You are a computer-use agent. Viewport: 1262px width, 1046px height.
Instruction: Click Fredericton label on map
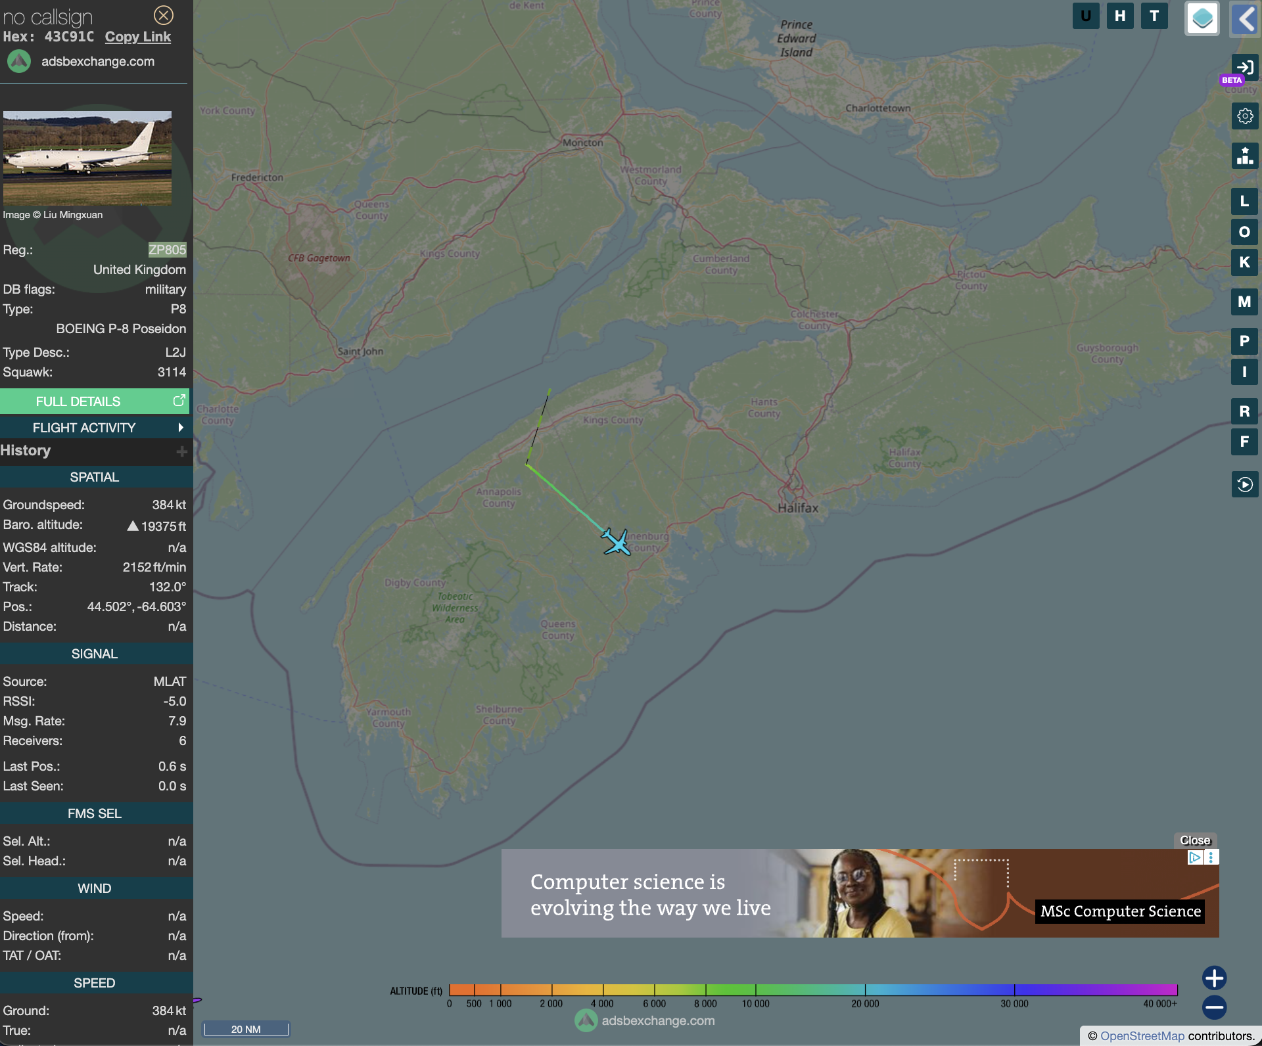tap(257, 177)
